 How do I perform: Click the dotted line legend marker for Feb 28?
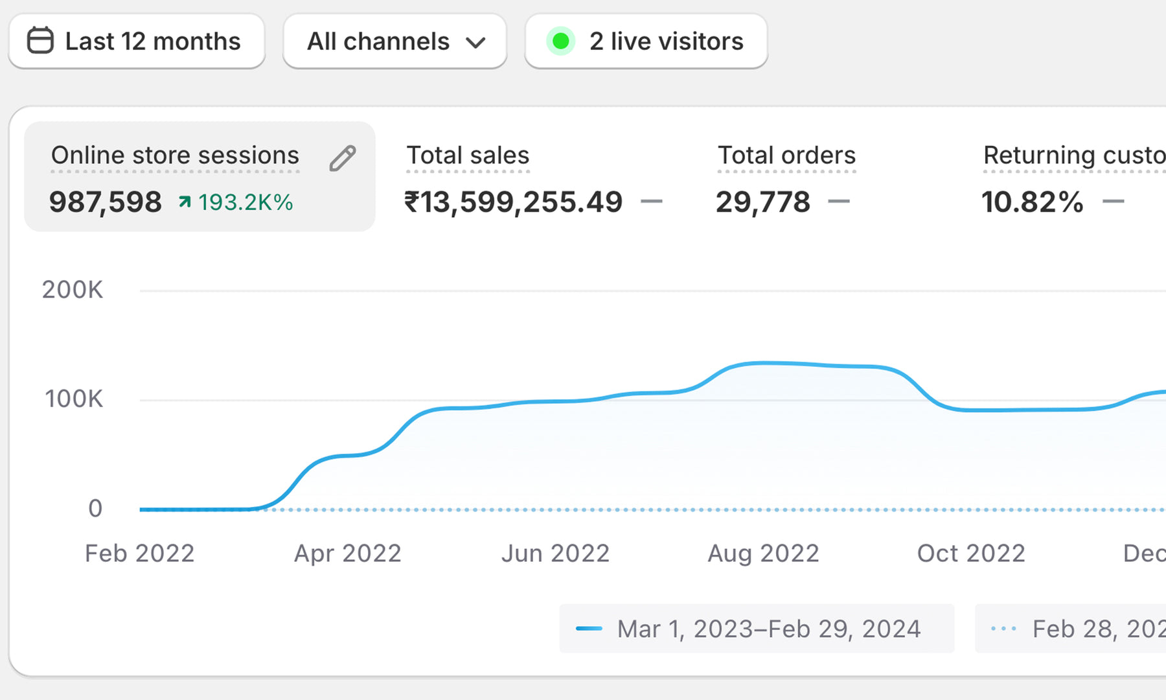tap(1003, 629)
